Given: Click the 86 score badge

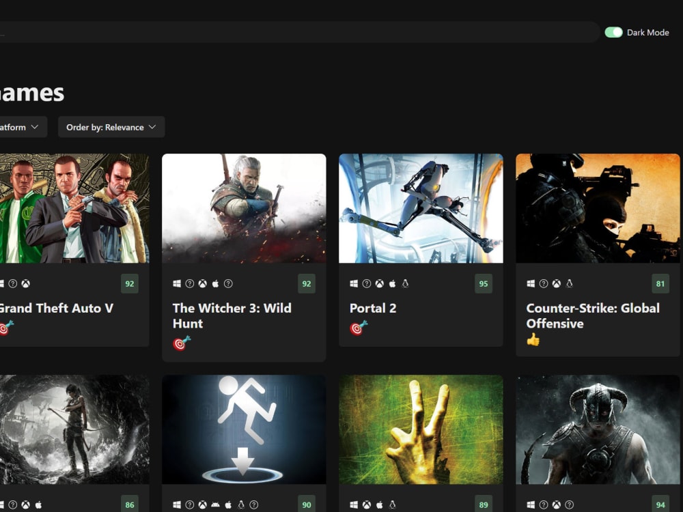Looking at the screenshot, I should click(x=130, y=504).
